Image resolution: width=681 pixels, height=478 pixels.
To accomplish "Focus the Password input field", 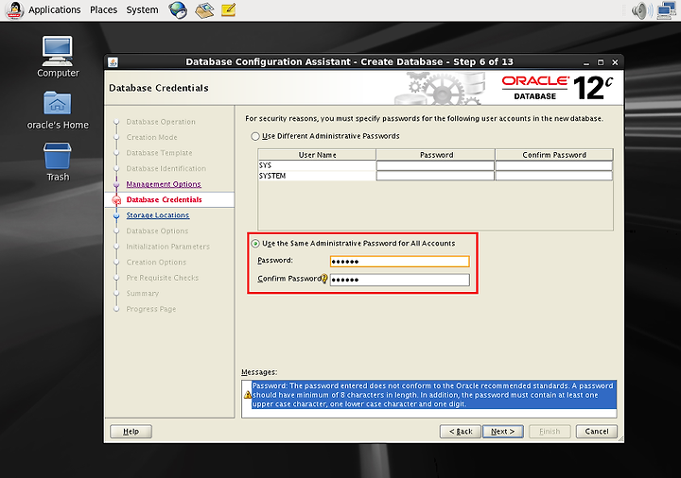I will (399, 261).
